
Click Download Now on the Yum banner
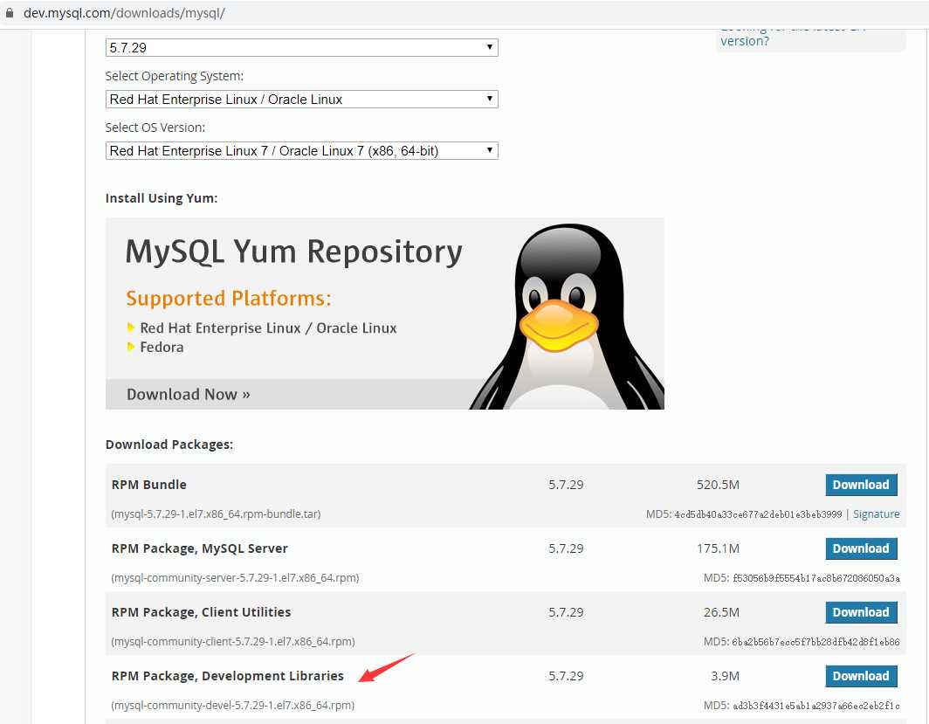point(189,394)
